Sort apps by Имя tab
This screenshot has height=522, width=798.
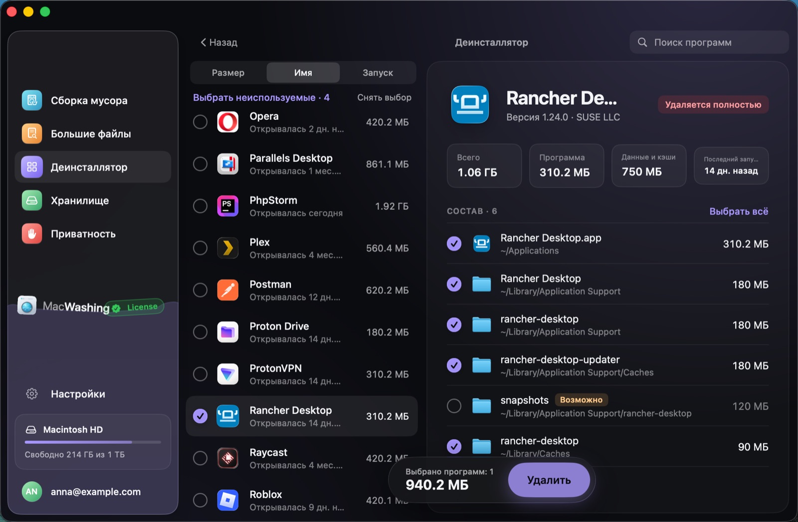click(x=303, y=73)
